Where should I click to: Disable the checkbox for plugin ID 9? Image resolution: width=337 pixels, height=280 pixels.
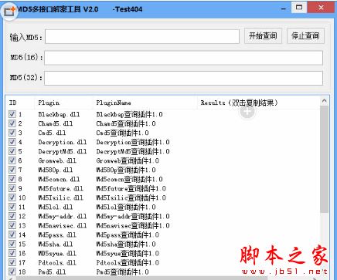(x=12, y=188)
